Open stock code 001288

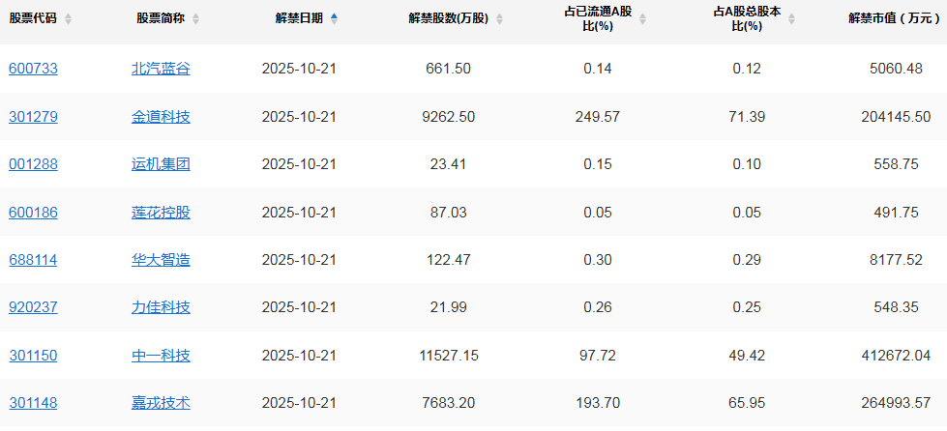(33, 164)
